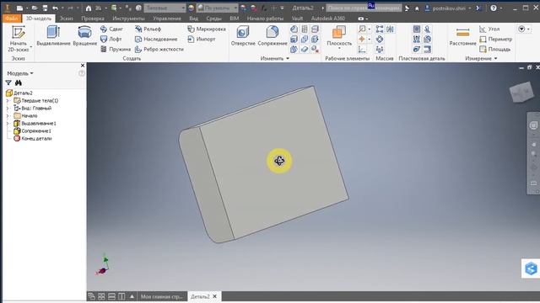Expand the Измерение panel dropdown

[x=481, y=58]
